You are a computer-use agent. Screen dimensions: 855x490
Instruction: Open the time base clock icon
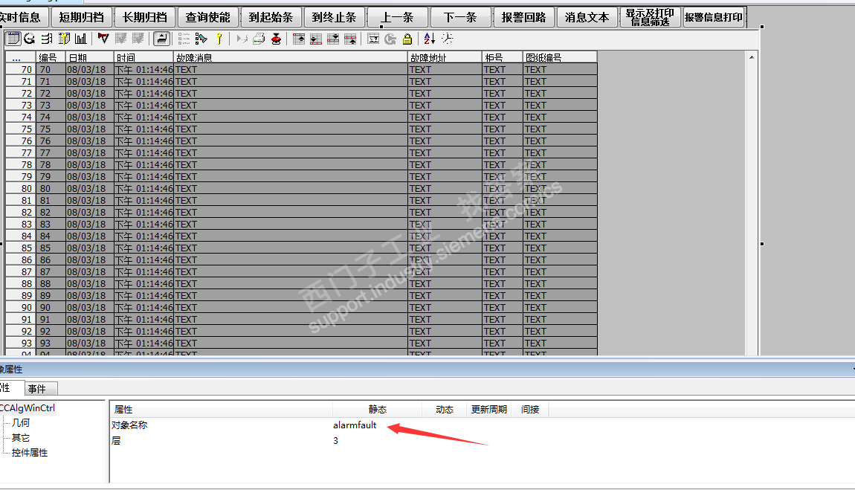(447, 39)
